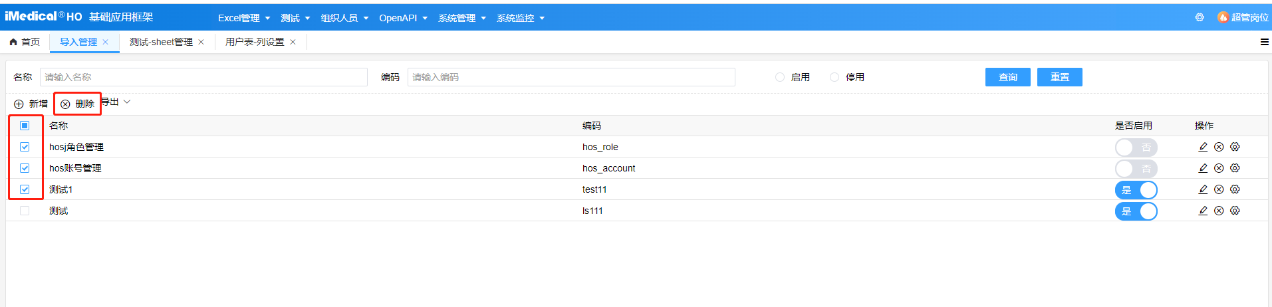Click the hos账号管理 name cell
The height and width of the screenshot is (307, 1272).
click(x=75, y=168)
